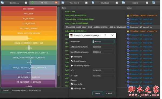
Task: Click the AddressOfEntryPoint field
Action: [x=103, y=47]
